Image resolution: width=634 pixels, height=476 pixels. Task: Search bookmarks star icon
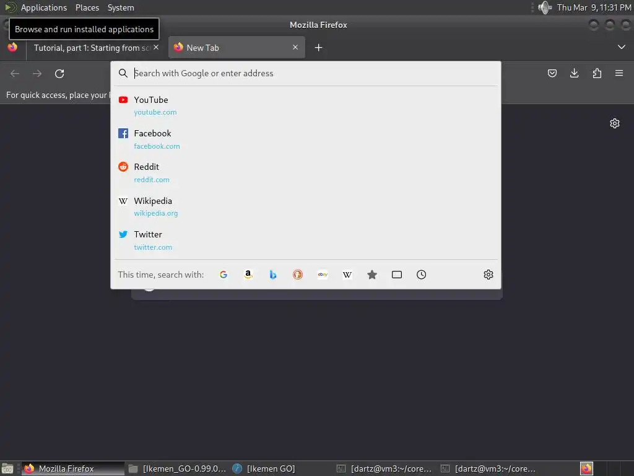(372, 275)
